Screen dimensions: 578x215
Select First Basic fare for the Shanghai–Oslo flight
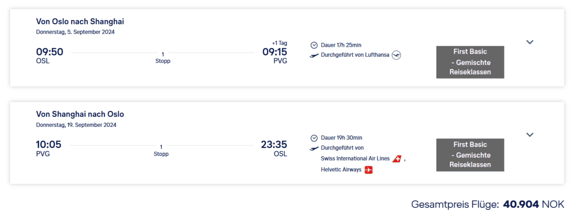point(470,155)
